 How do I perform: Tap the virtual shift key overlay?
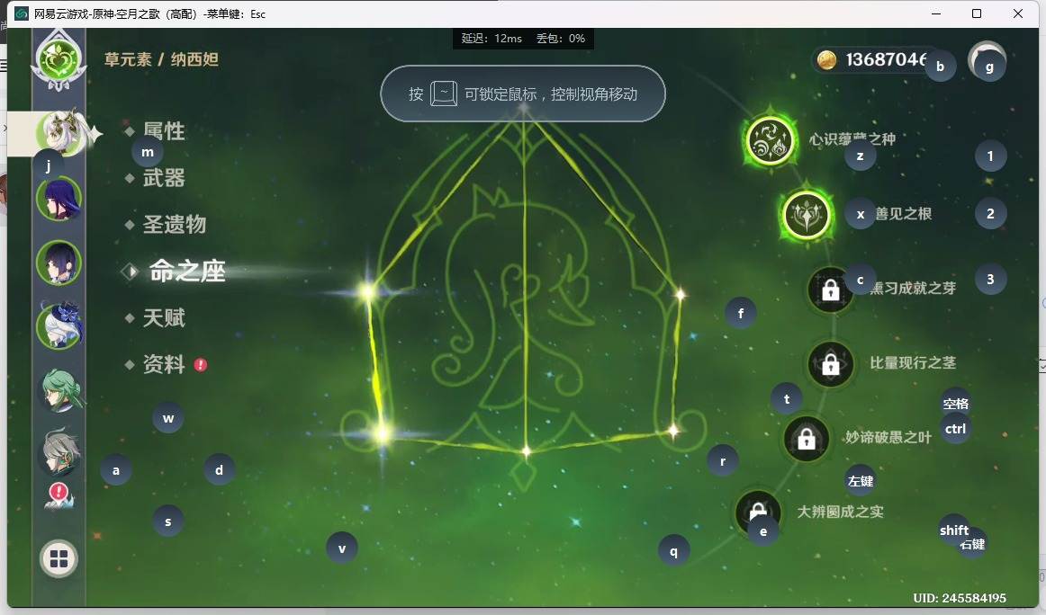(x=954, y=530)
